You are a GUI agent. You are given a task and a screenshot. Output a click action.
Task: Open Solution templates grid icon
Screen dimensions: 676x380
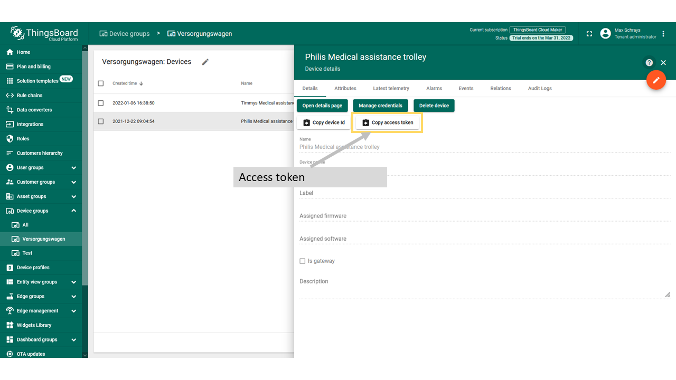click(10, 81)
